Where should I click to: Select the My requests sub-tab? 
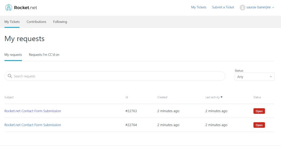point(13,55)
